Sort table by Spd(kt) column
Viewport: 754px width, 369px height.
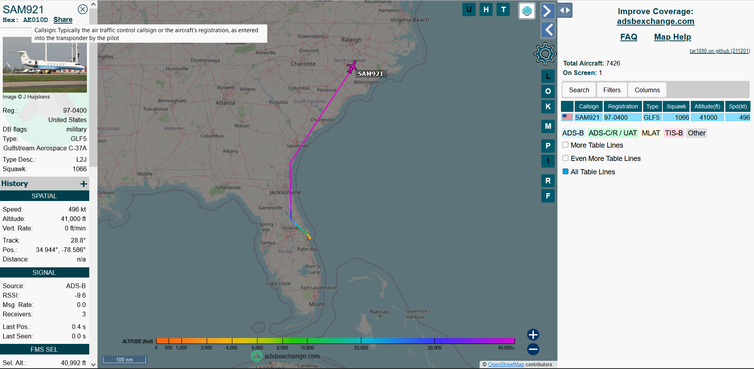pos(737,106)
